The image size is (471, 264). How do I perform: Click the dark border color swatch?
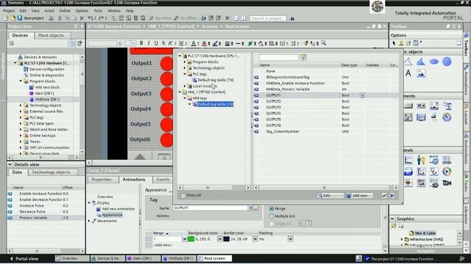pyautogui.click(x=226, y=239)
